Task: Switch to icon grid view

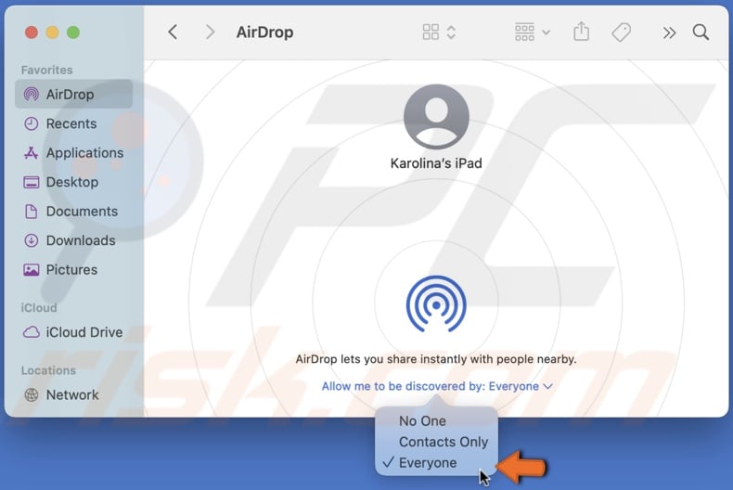Action: coord(431,32)
